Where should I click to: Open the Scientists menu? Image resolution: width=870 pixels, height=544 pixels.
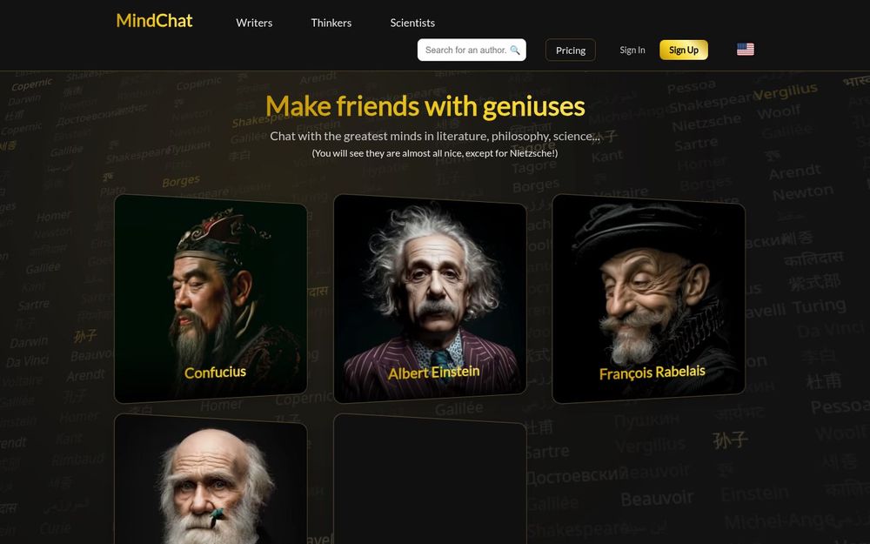tap(412, 23)
